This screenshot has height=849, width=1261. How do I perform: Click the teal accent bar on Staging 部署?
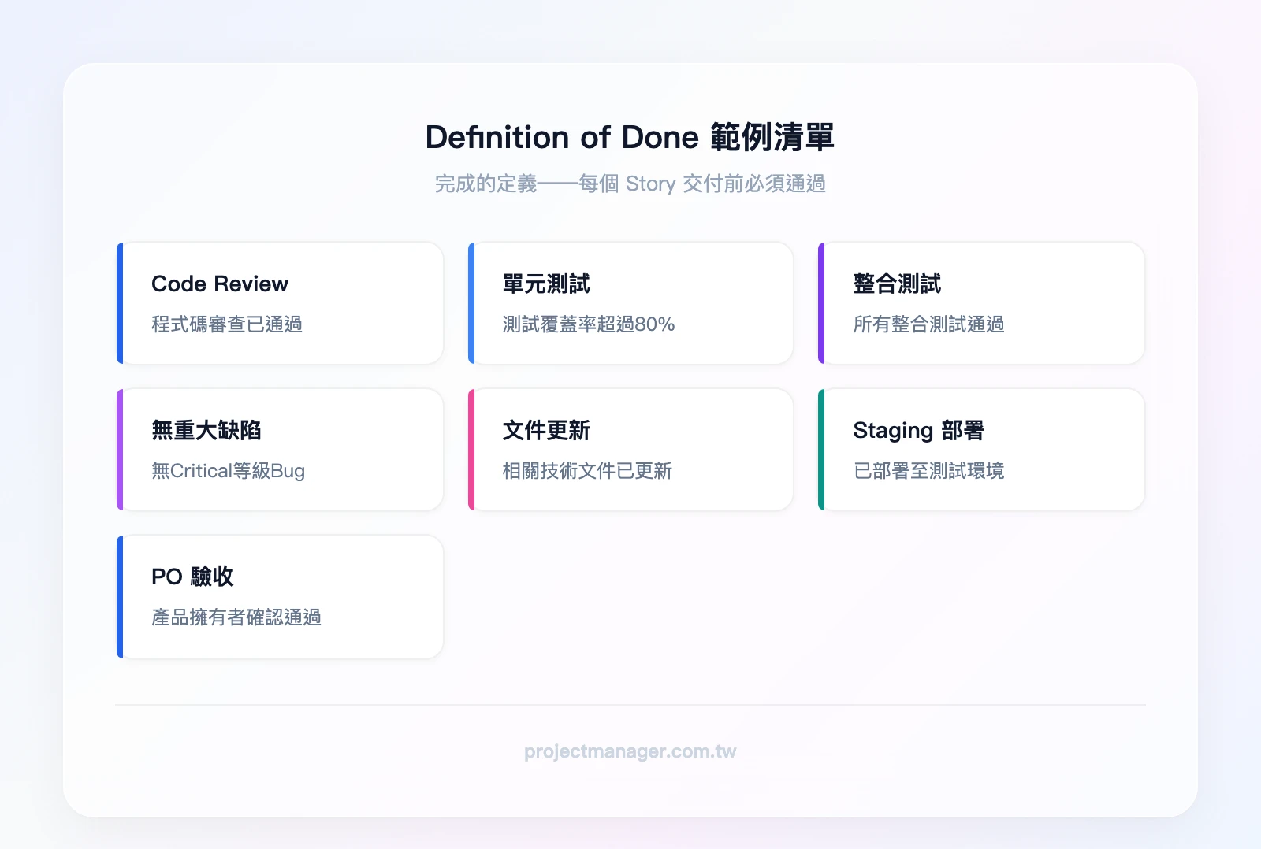822,449
